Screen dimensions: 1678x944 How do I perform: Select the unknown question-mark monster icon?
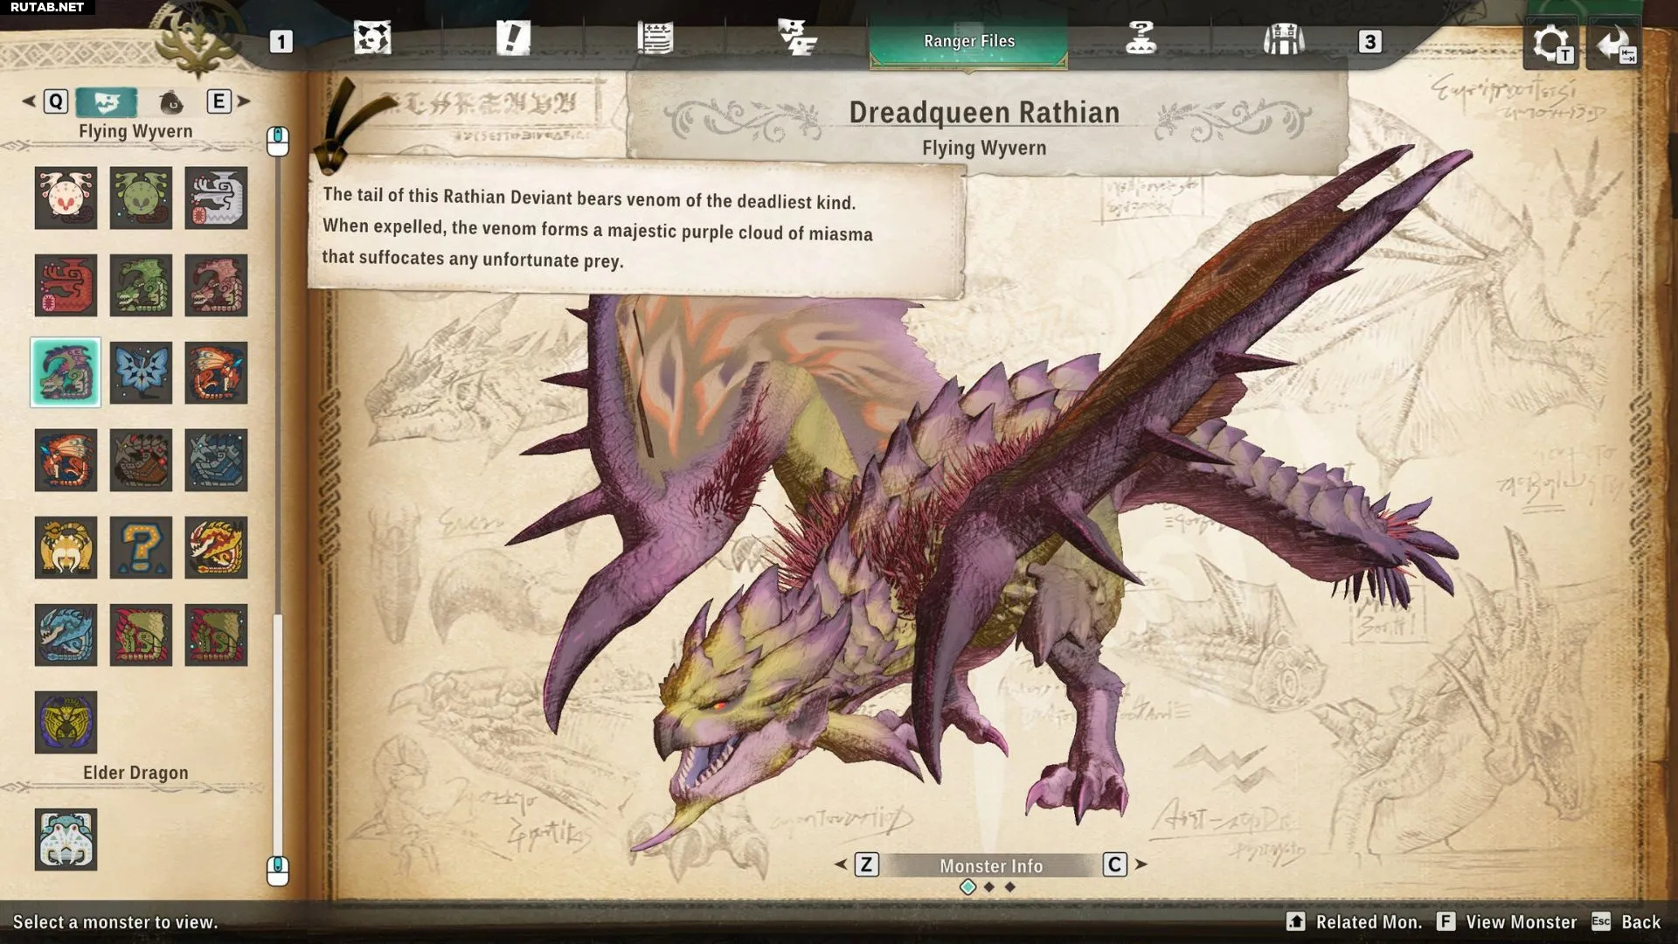[141, 547]
